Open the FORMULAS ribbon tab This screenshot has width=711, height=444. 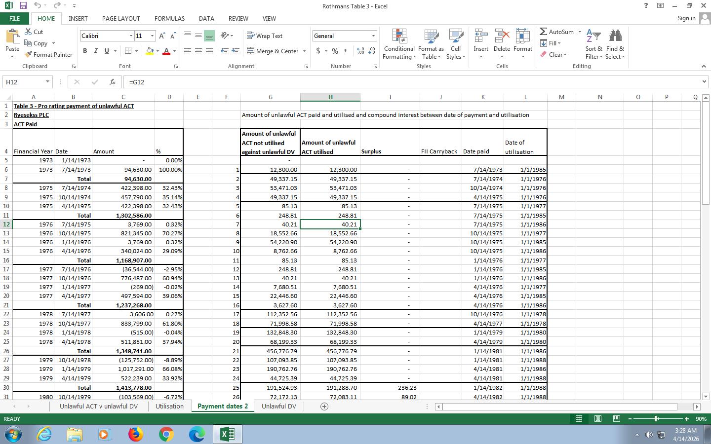tap(169, 18)
